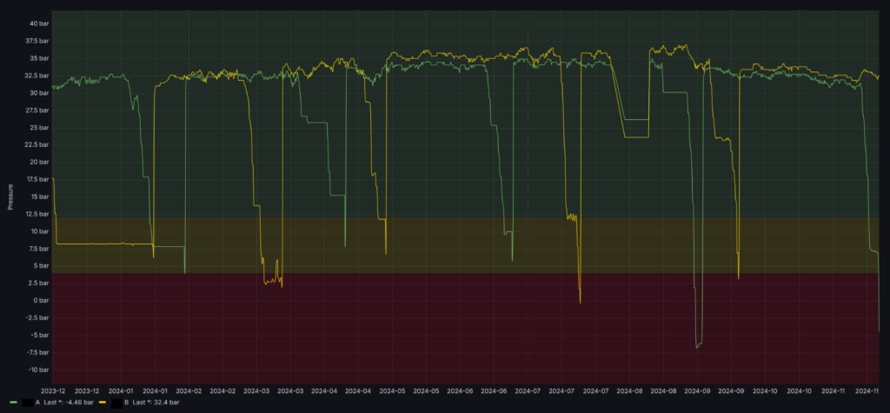Viewport: 890px width, 413px height.
Task: Click the '32.5 bar' y-axis tick label
Action: [x=36, y=76]
